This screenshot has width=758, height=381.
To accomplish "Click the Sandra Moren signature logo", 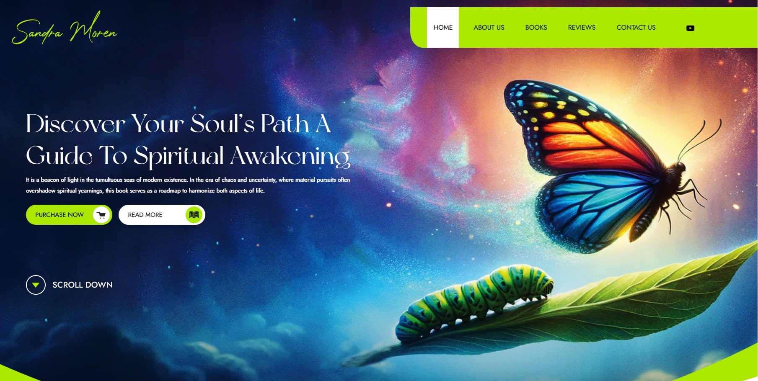I will pos(65,28).
